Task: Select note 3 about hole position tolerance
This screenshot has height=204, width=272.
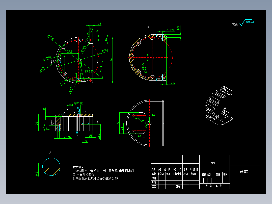Action: coord(96,178)
